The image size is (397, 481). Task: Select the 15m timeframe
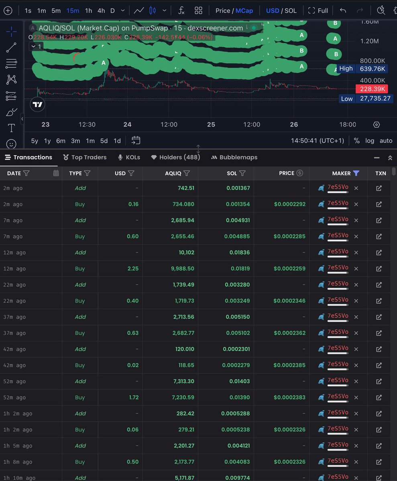pos(73,11)
